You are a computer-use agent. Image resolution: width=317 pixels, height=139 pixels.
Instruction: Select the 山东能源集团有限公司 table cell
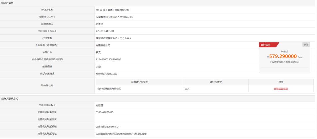tap(109, 89)
